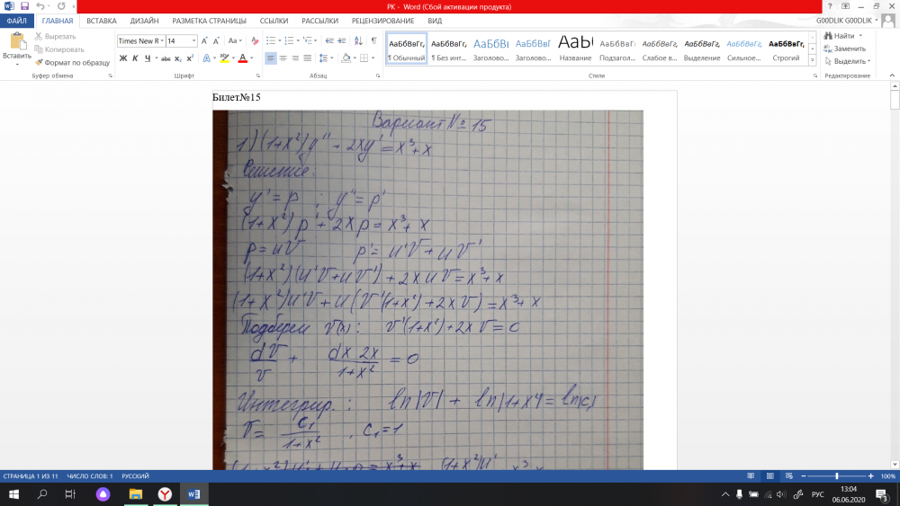Open the Times New Roman font name box
The height and width of the screenshot is (506, 900).
click(x=140, y=40)
